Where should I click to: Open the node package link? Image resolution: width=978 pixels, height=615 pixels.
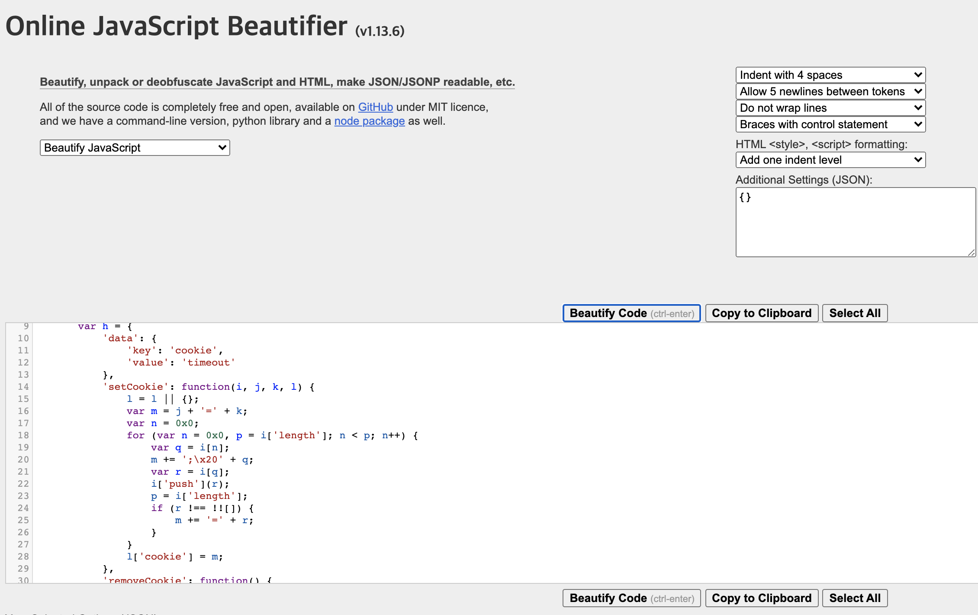tap(369, 121)
